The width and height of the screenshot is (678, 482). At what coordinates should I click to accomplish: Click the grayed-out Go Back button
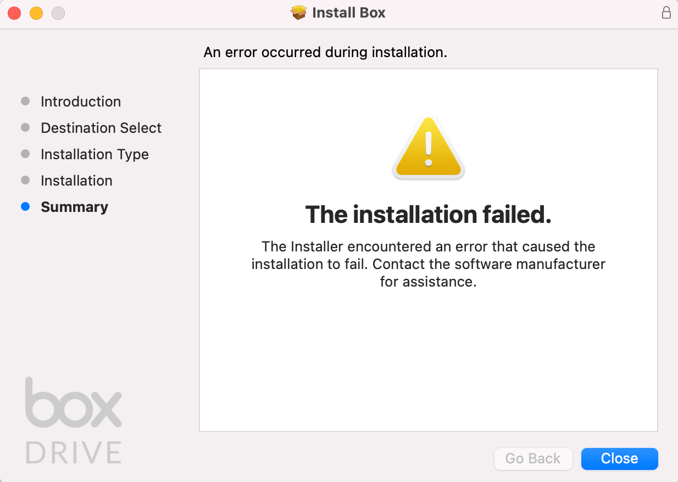[x=533, y=458]
